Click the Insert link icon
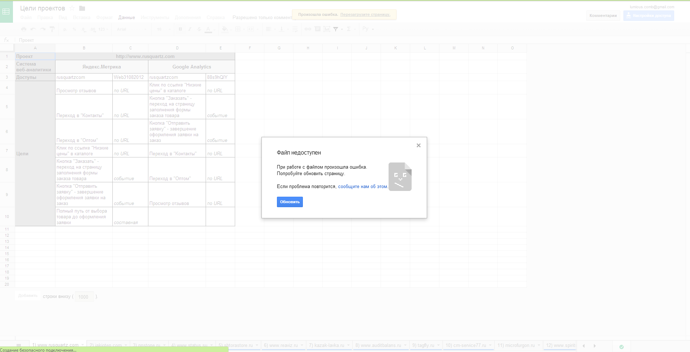Viewport: 690px width, 352px height. (x=308, y=29)
